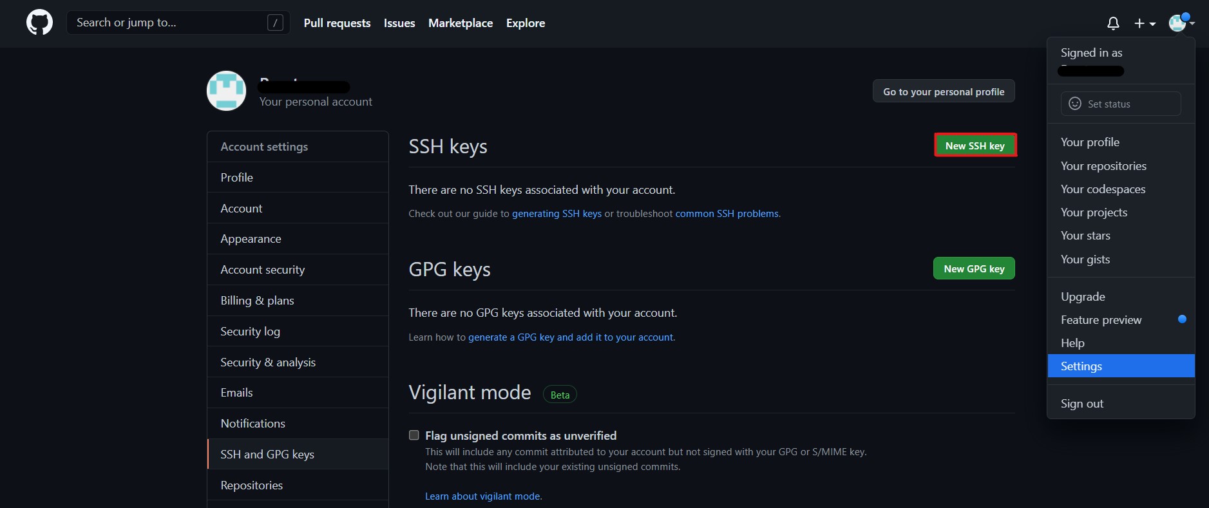Click the Set status field
1209x508 pixels.
point(1121,104)
